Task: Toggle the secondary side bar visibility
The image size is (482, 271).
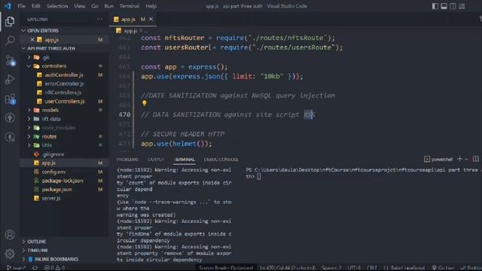Action: (453, 6)
